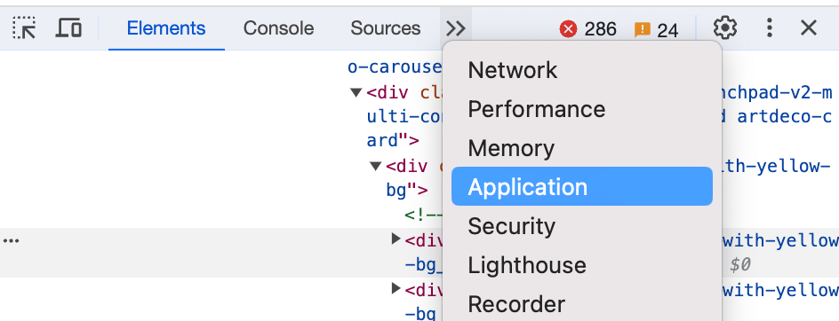Activate the inspect element picker icon
839x321 pixels.
(24, 27)
